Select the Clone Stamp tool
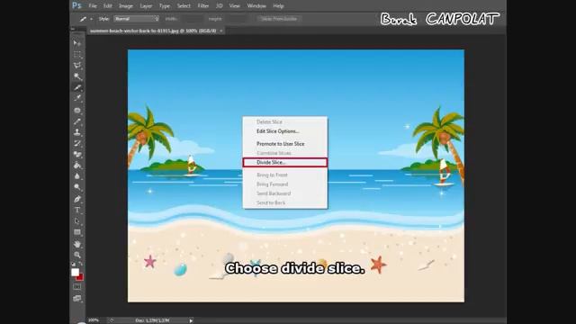Screen dimensions: 576x324 tap(77, 132)
